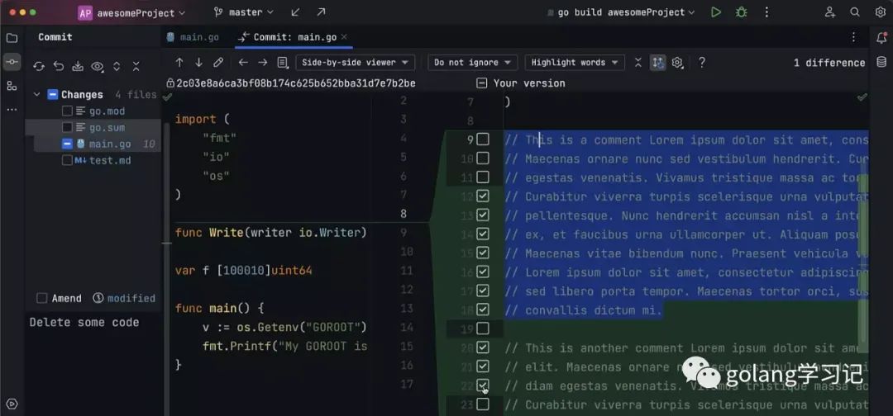Click the revision hash label 2c03e8a6

pos(295,83)
